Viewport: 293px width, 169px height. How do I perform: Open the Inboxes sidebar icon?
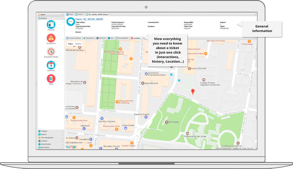[51, 24]
